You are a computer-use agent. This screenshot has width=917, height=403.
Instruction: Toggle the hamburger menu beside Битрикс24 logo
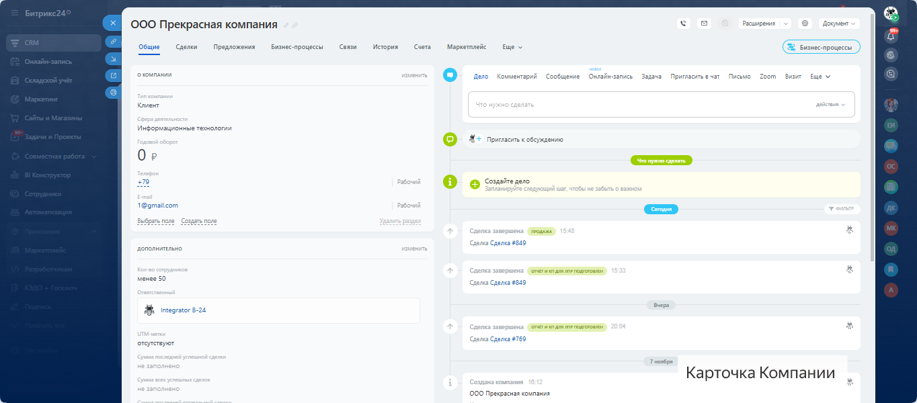click(x=15, y=13)
